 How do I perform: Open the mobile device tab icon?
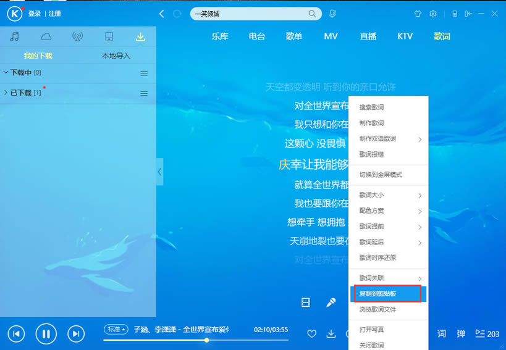pyautogui.click(x=109, y=36)
